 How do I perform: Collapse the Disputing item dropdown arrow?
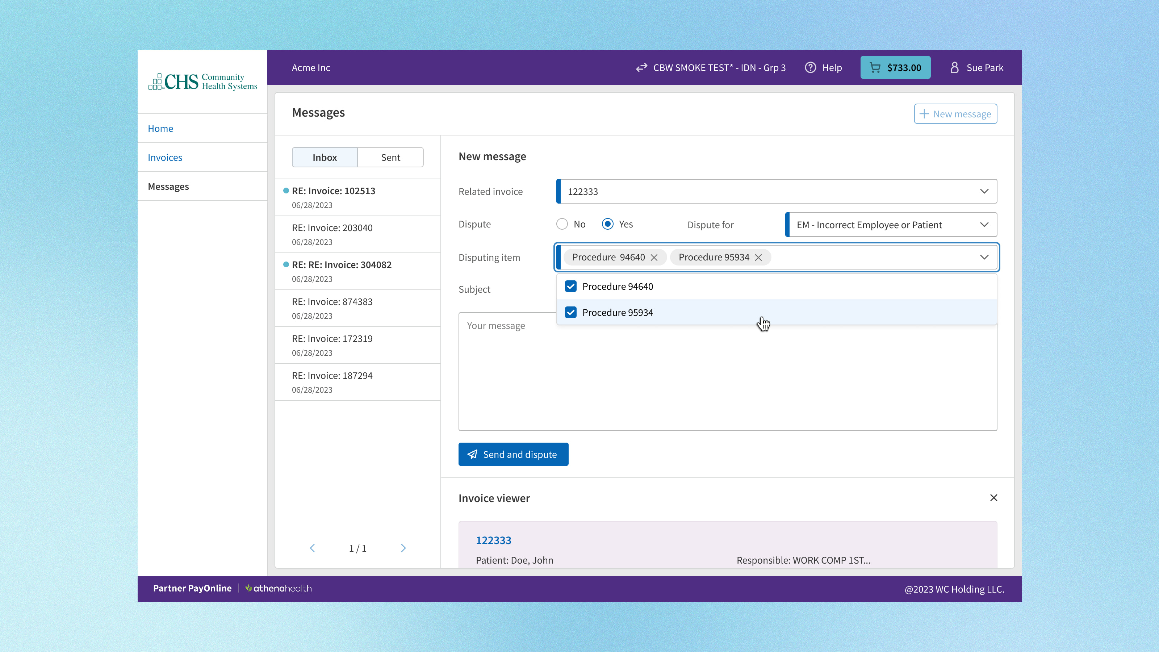[x=984, y=258]
